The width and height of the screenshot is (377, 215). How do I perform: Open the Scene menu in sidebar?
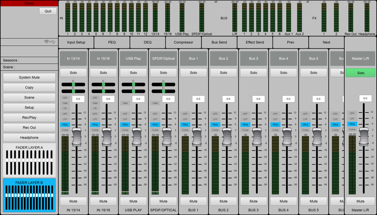tap(29, 97)
